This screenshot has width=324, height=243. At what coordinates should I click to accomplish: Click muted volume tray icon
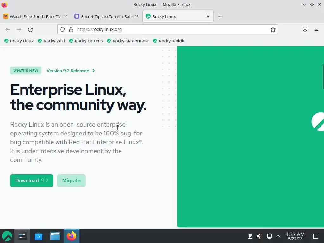259,236
